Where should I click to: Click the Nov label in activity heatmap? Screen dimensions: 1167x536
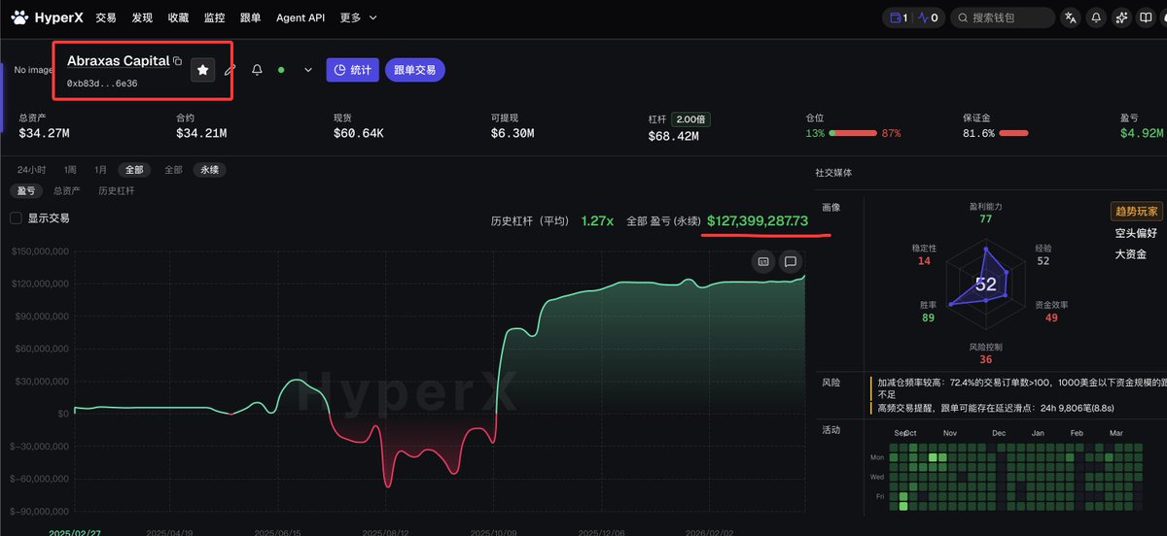[x=950, y=433]
